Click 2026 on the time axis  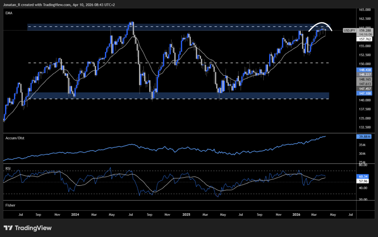pos(296,214)
